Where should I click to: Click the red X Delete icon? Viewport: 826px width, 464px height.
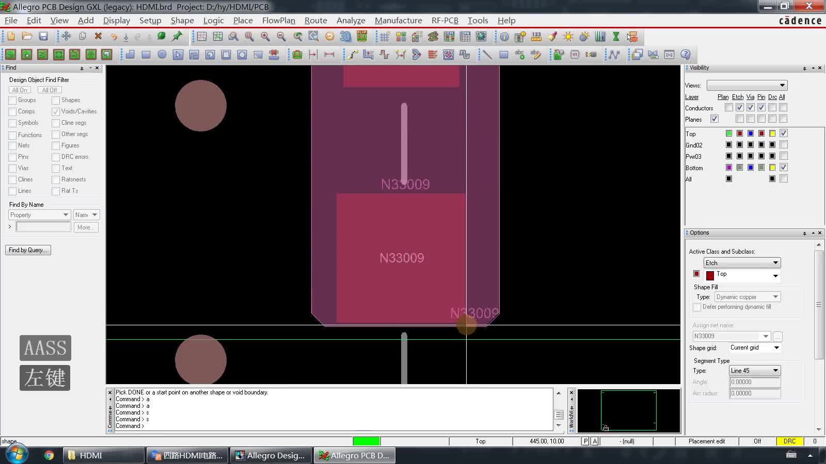coord(98,37)
